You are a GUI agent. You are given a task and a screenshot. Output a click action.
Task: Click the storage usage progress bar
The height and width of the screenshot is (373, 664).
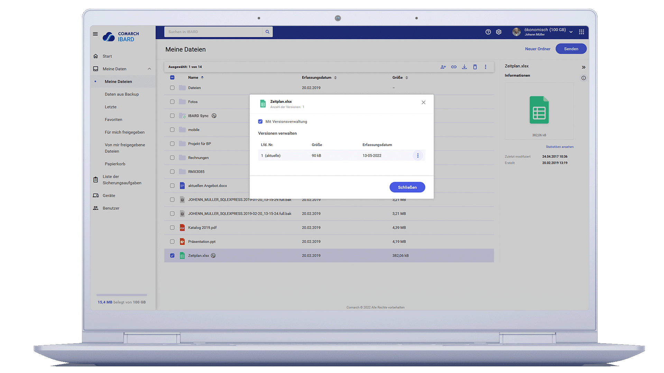pyautogui.click(x=122, y=295)
